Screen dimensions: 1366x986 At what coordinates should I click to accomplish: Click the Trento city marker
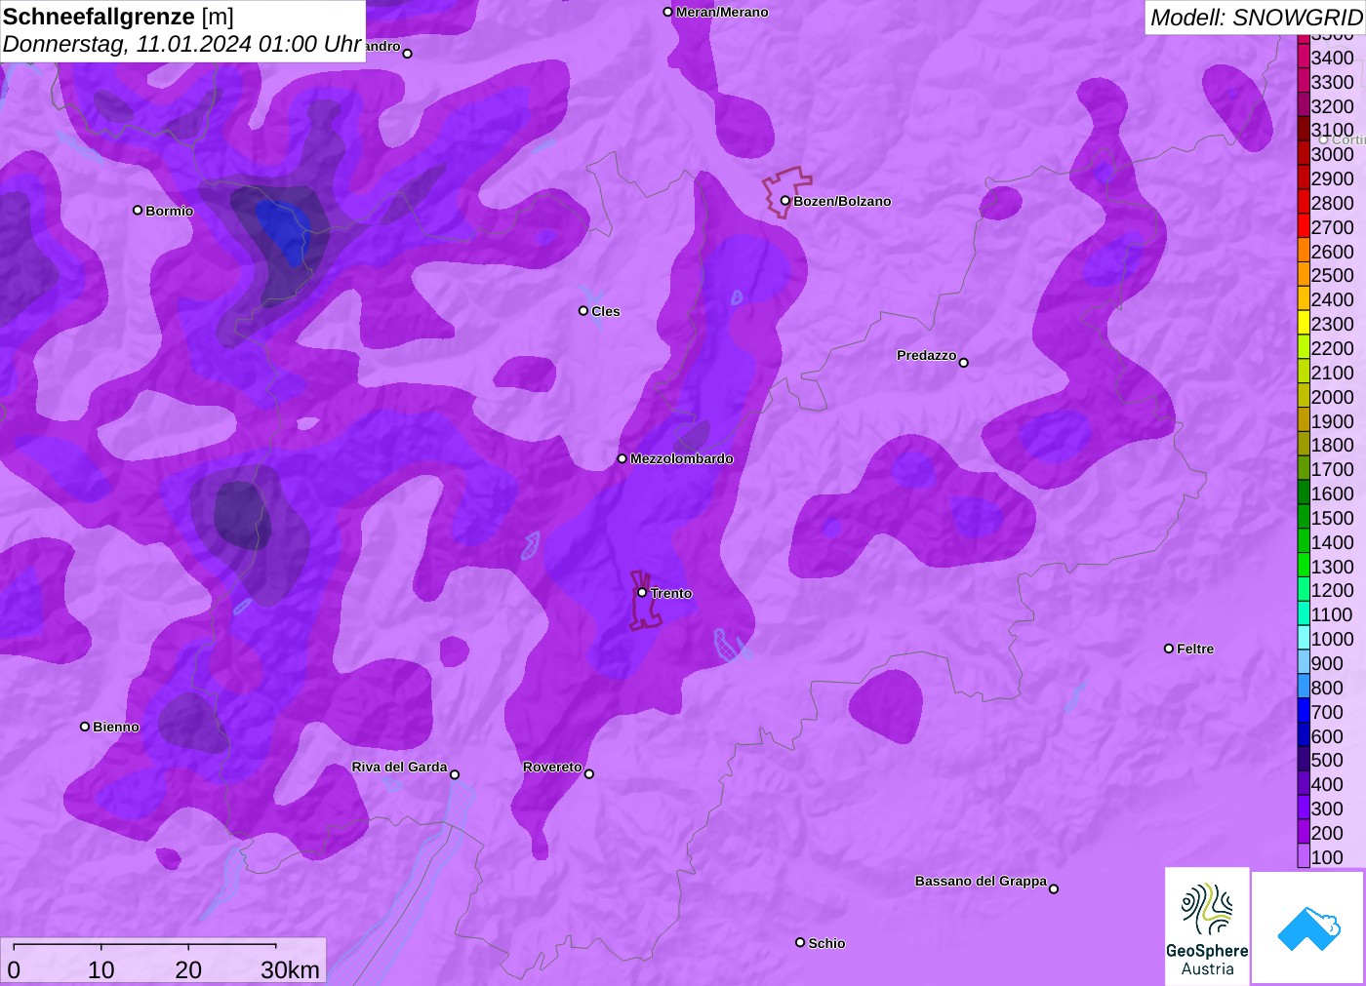(642, 593)
